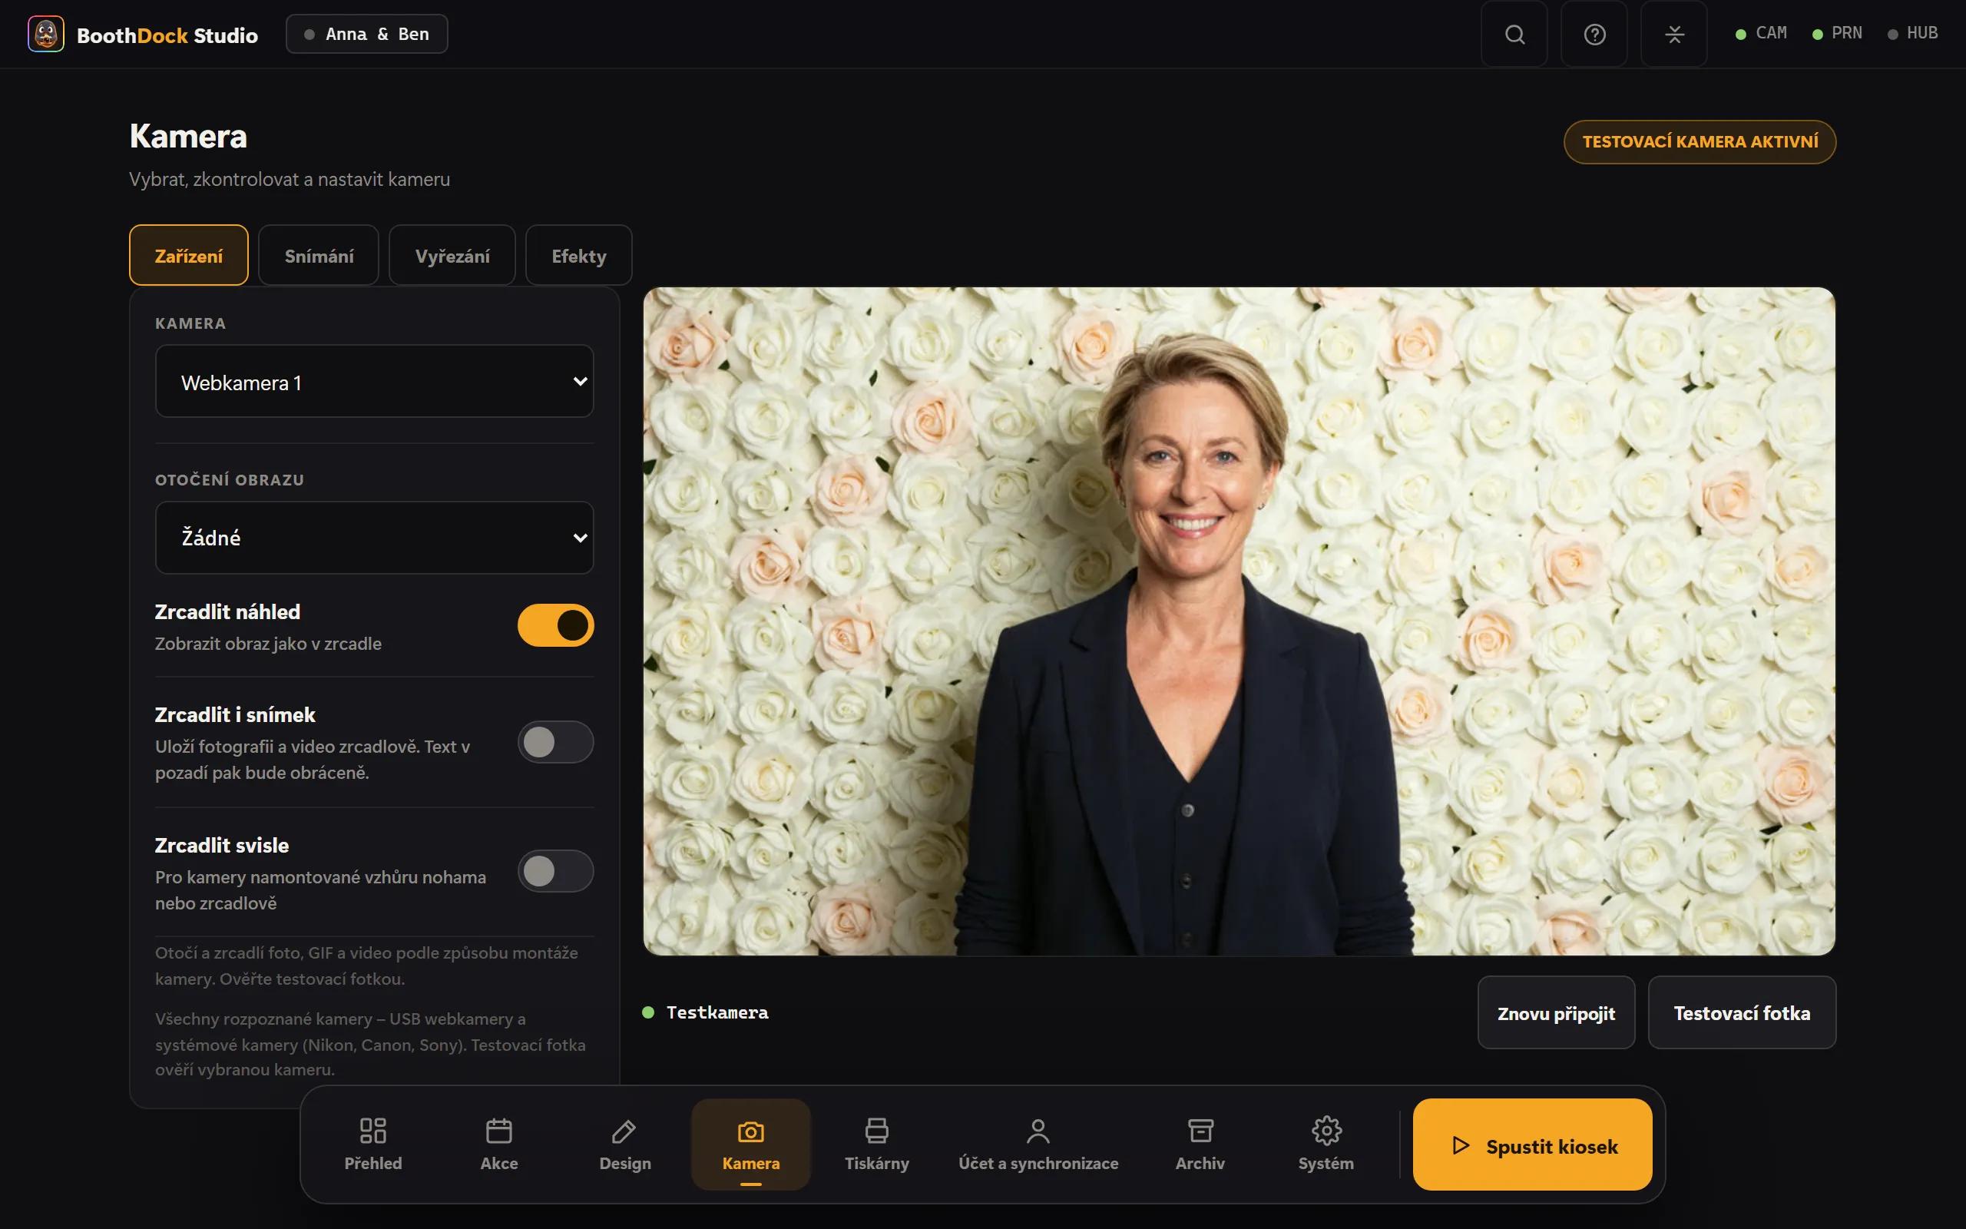Open Design pencil in bottom dock

point(624,1144)
